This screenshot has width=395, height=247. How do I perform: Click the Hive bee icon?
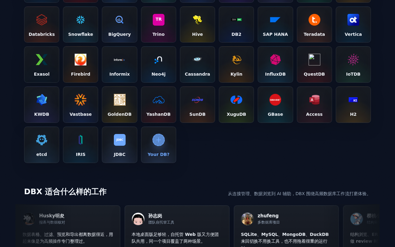(x=197, y=20)
